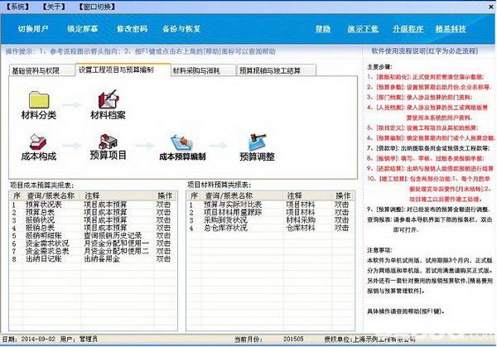Screen dimensions: 497x347
Task: Click 切换用户 button
Action: (33, 29)
